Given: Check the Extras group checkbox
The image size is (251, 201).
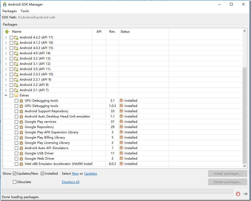Looking at the screenshot, I should tap(11, 96).
